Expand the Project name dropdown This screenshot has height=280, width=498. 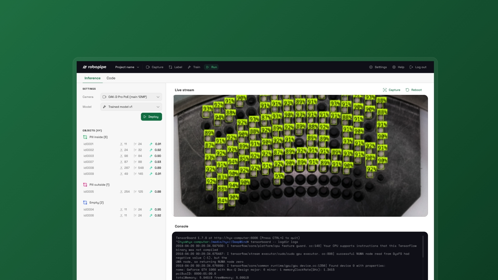coord(127,67)
